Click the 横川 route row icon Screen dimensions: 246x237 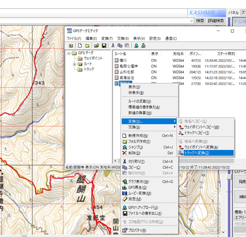point(117,60)
